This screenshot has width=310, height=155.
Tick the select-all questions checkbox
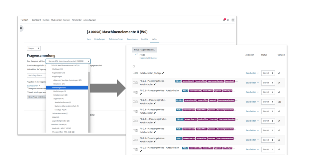pos(134,66)
